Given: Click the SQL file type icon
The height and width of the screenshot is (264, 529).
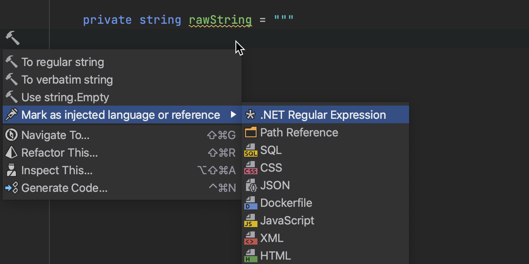Looking at the screenshot, I should 250,150.
